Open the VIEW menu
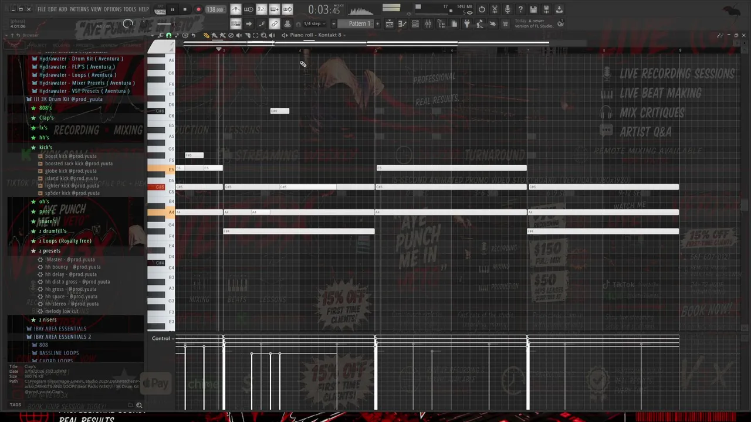751x422 pixels. tap(96, 9)
